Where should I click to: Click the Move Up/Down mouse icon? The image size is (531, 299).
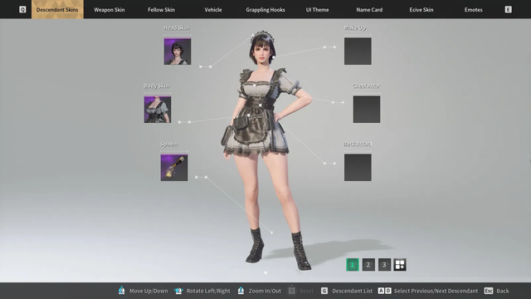[122, 291]
